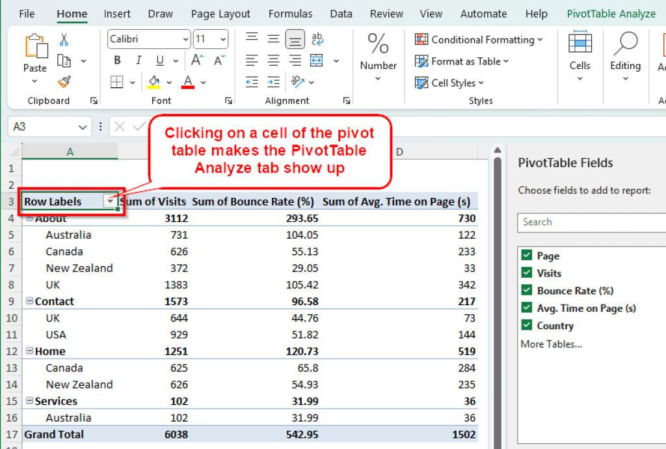The image size is (666, 449).
Task: Click the Cut scissors icon in Clipboard group
Action: [62, 39]
